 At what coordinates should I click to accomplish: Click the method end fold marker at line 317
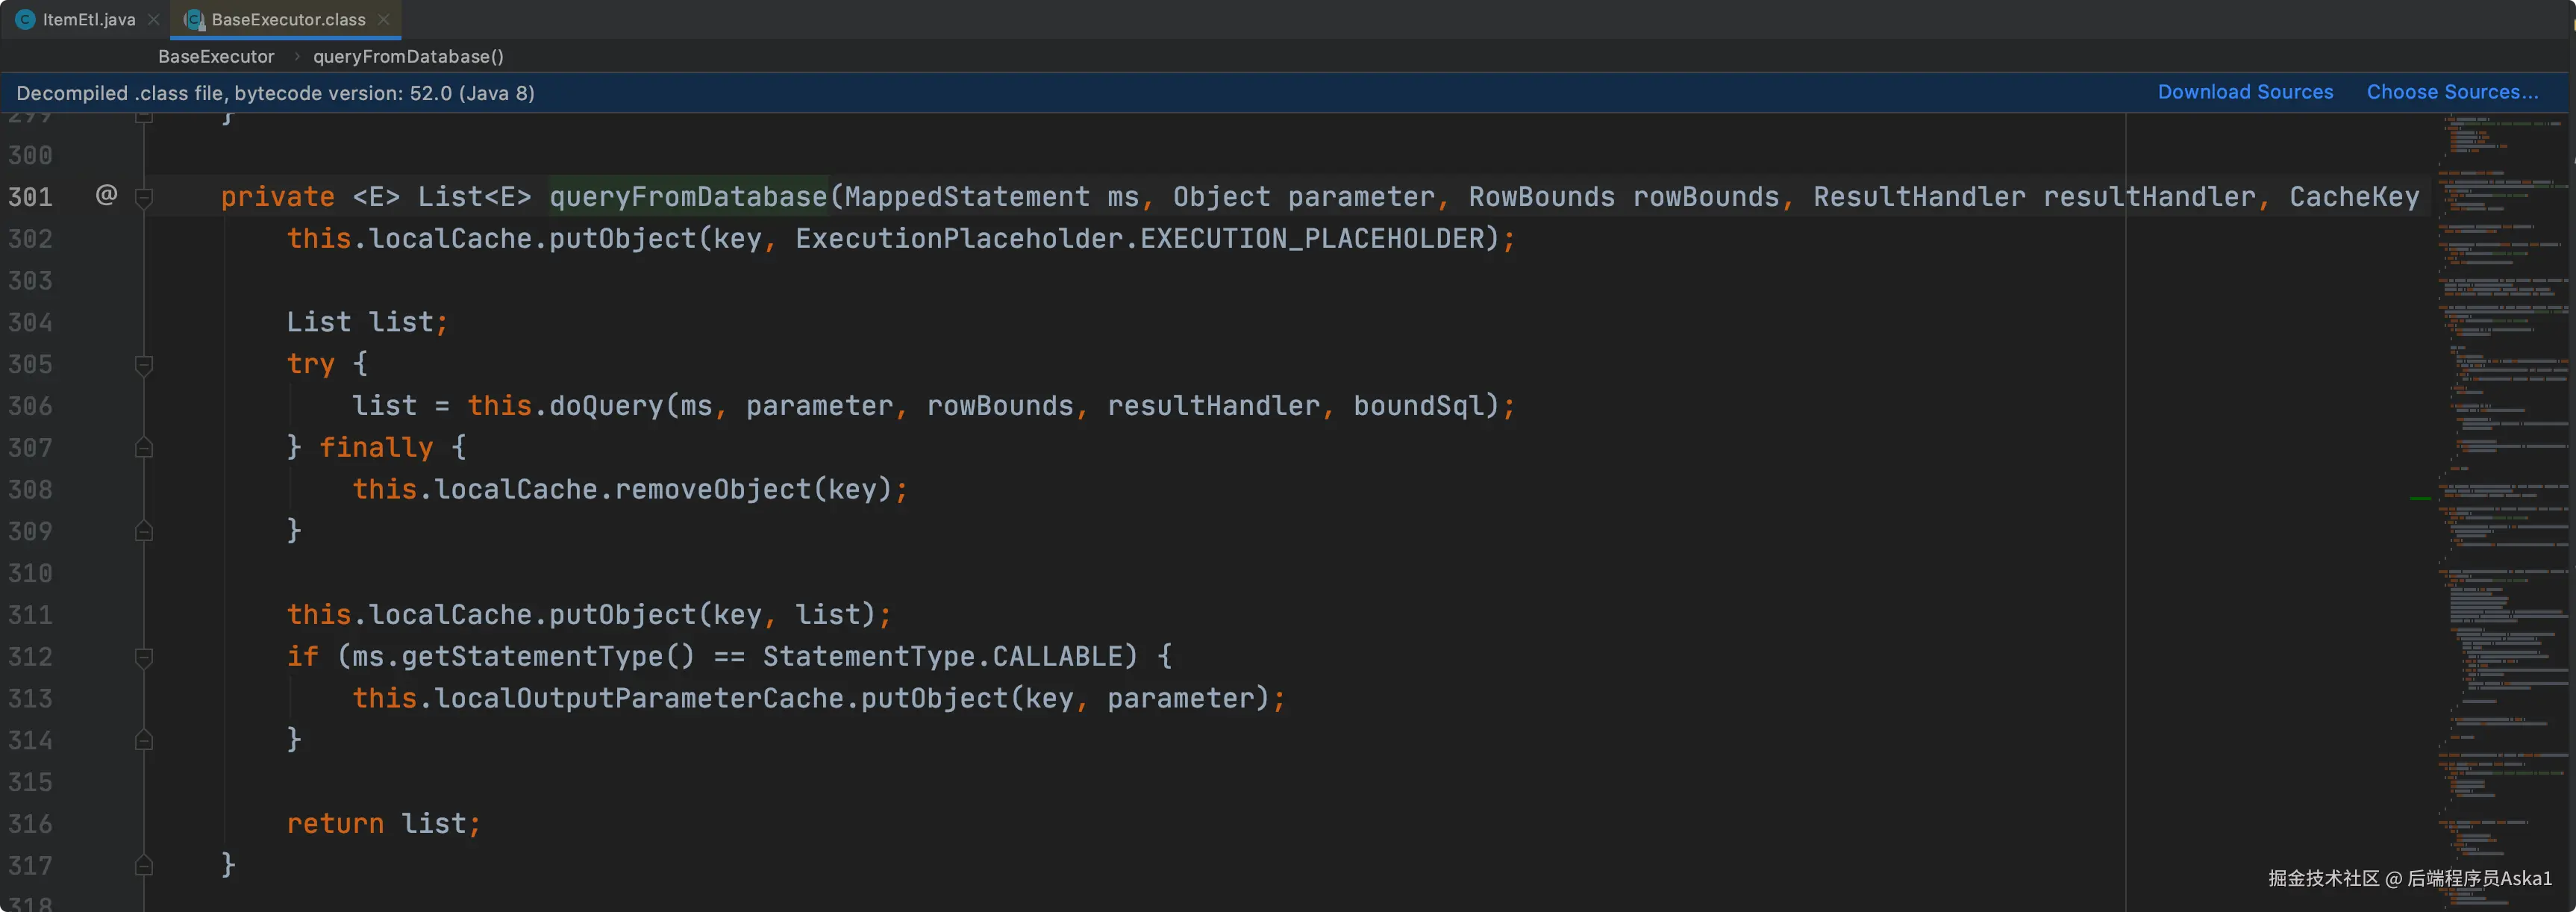pyautogui.click(x=144, y=865)
